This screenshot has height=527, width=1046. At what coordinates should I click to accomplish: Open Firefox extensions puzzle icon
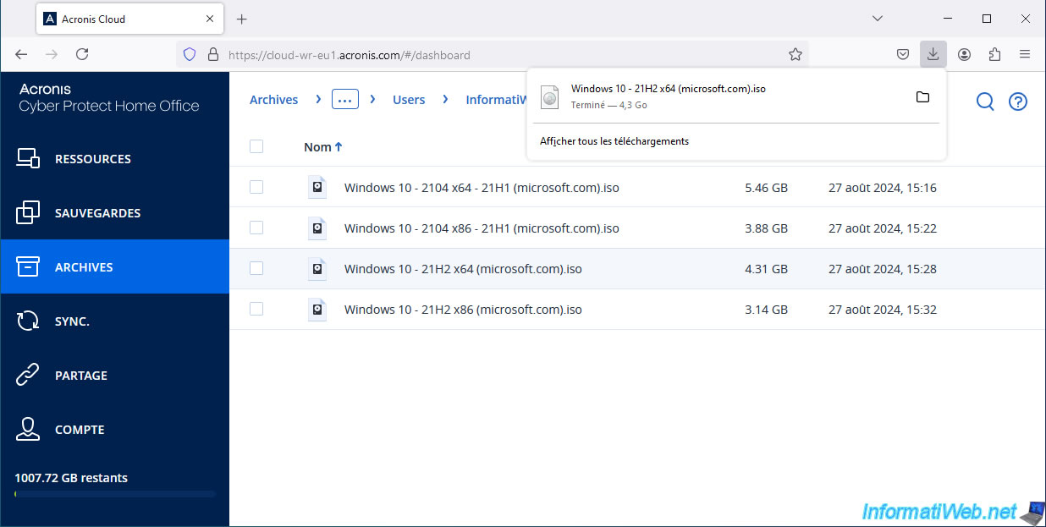pyautogui.click(x=994, y=54)
